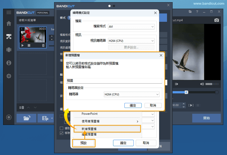Switch to first page indicator dot
The height and width of the screenshot is (155, 227).
109,6
